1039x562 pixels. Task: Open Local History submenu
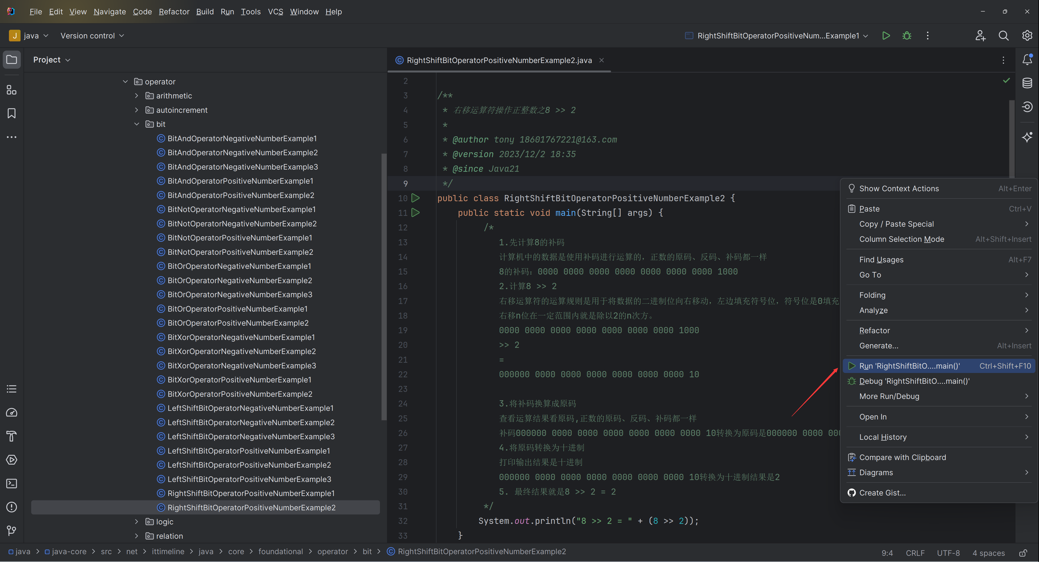point(939,437)
